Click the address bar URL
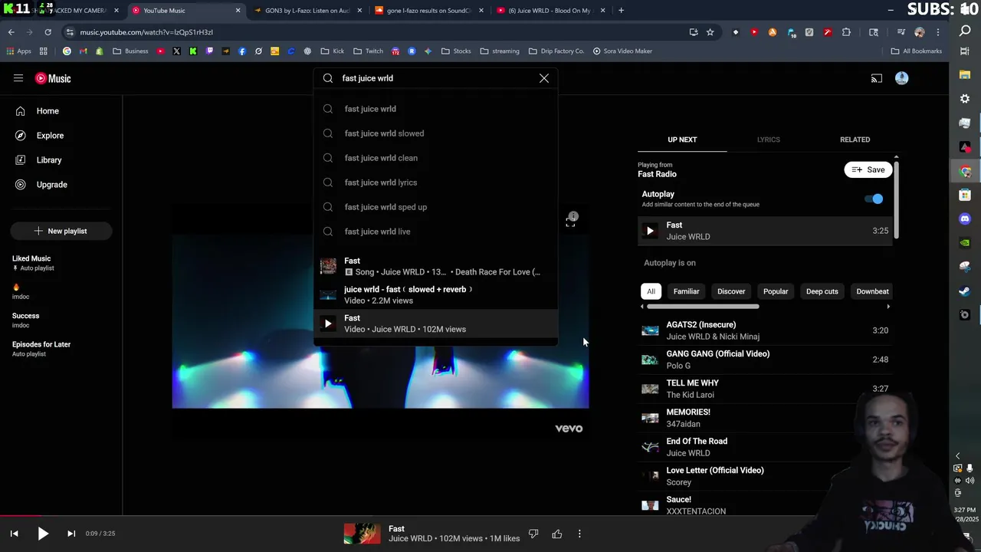This screenshot has width=981, height=552. tap(146, 32)
